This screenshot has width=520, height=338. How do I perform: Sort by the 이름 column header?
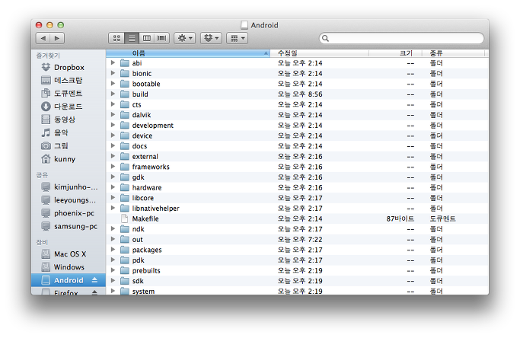pos(188,53)
